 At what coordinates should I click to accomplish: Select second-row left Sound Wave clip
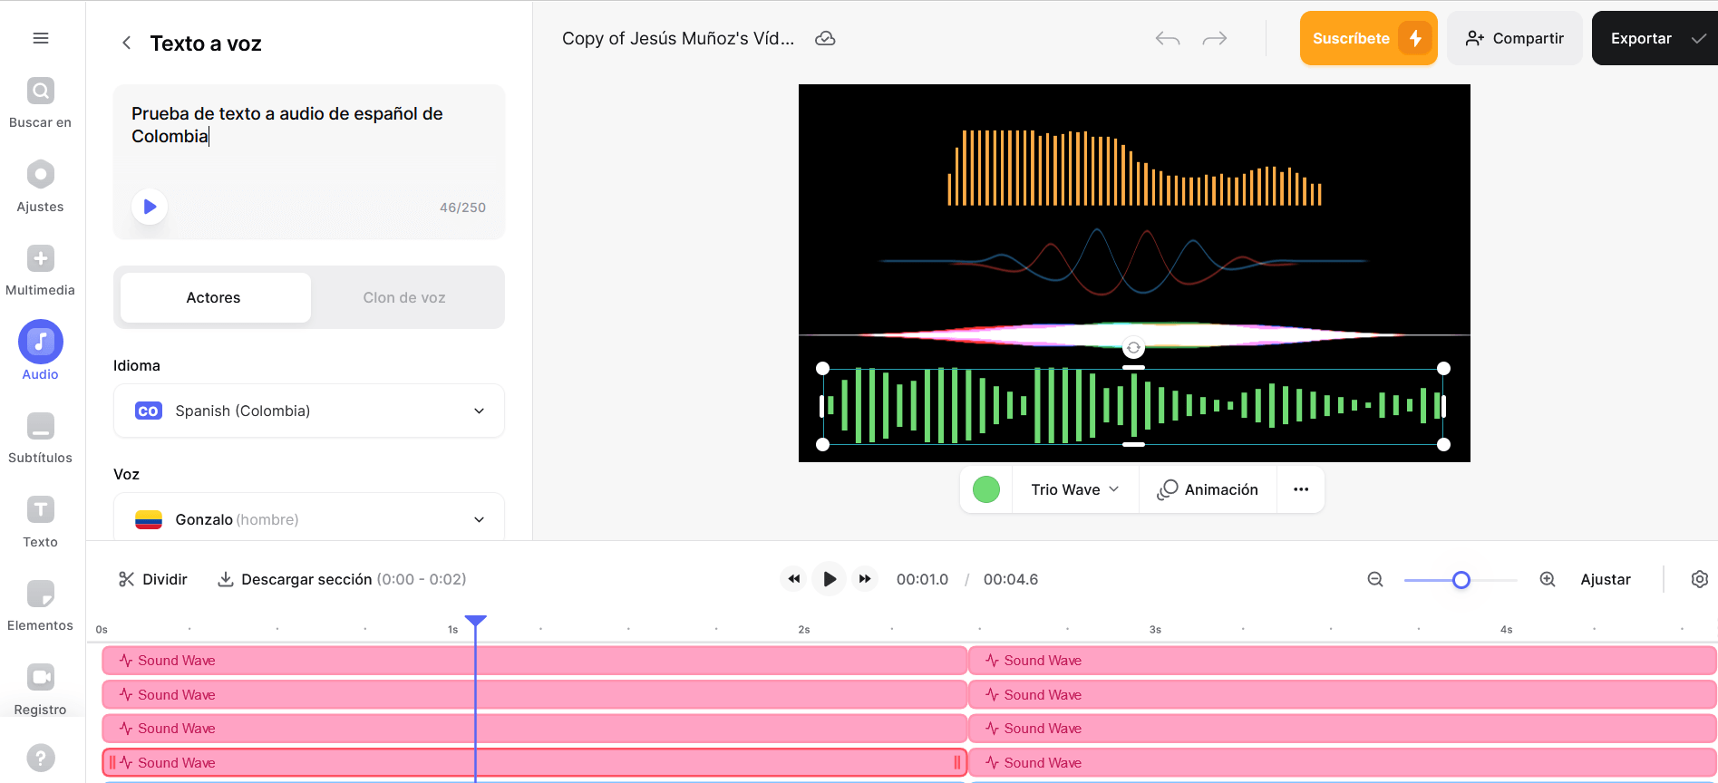534,695
